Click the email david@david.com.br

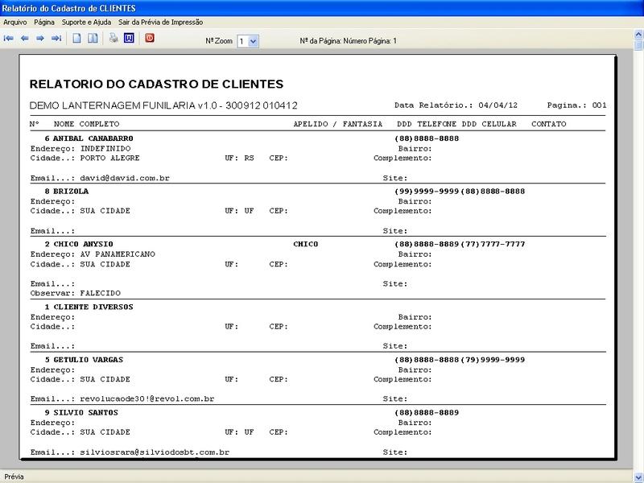[x=125, y=178]
